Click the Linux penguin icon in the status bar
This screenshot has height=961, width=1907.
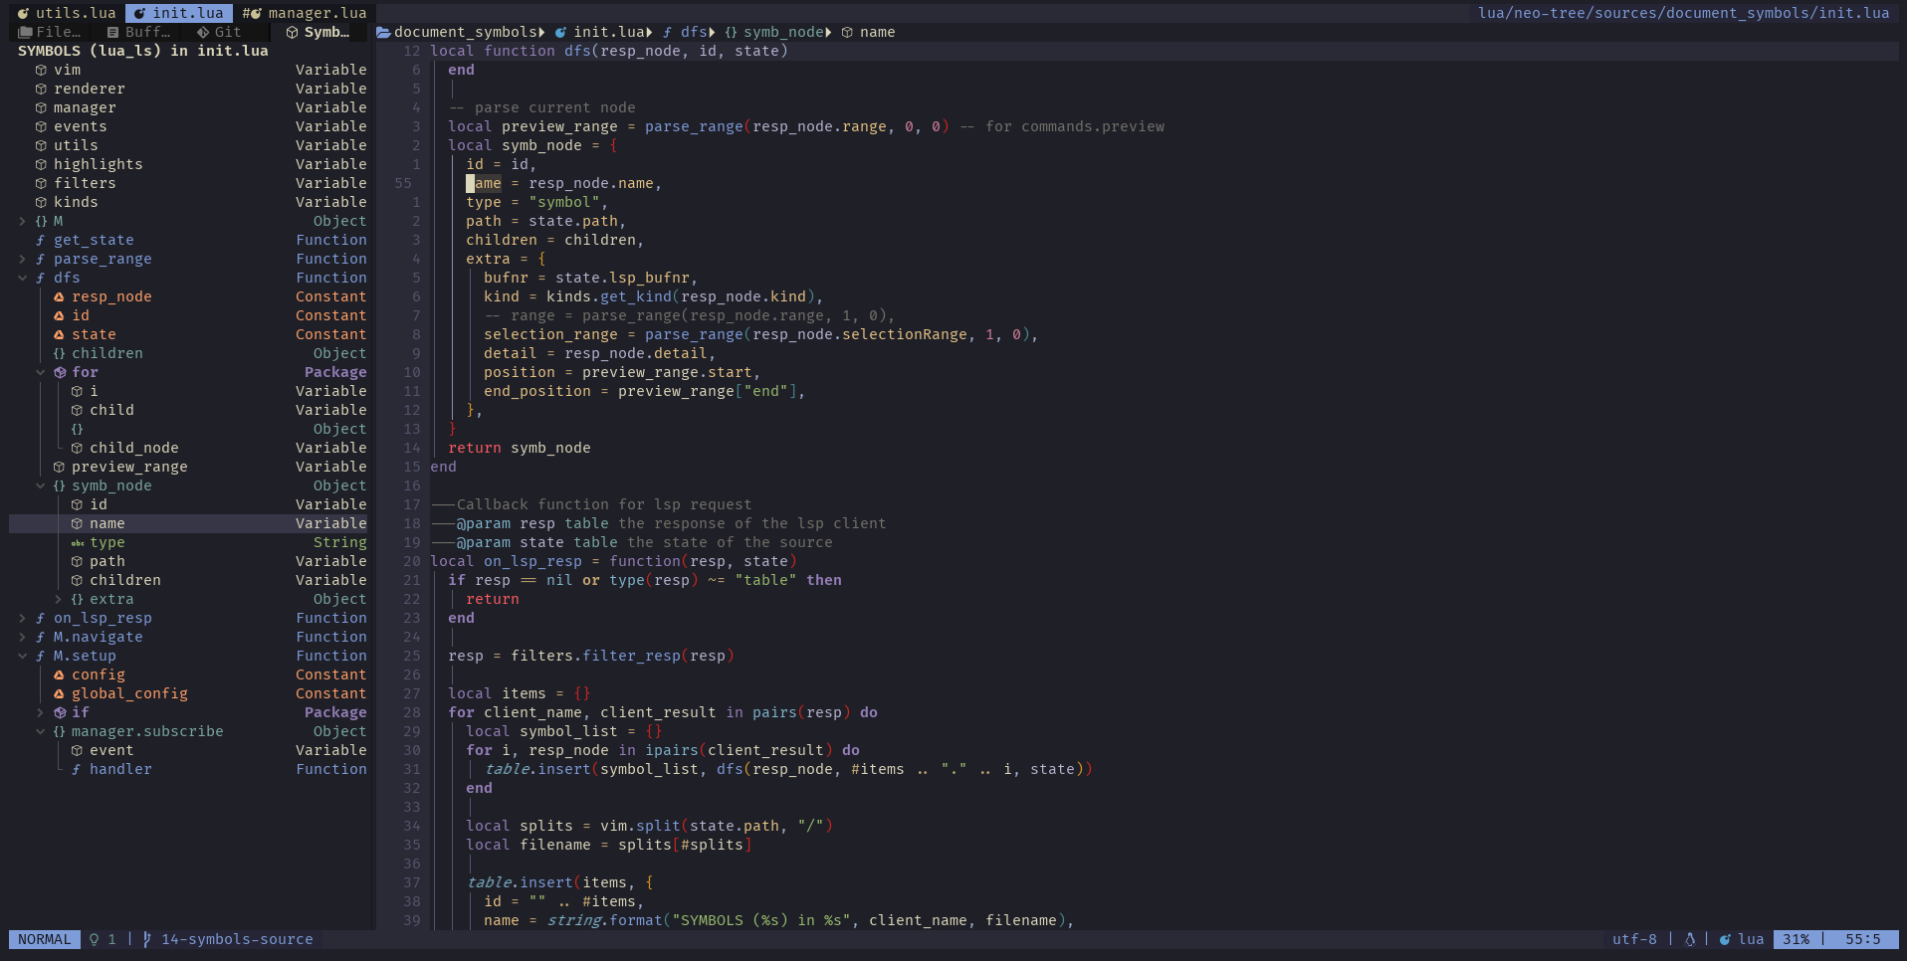(x=1690, y=939)
